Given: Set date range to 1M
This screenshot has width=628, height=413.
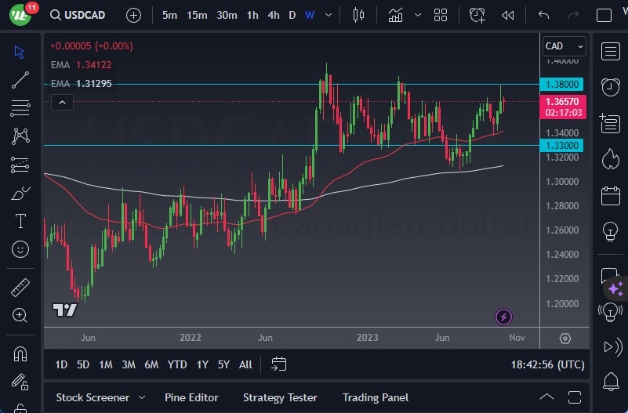Looking at the screenshot, I should pos(106,364).
